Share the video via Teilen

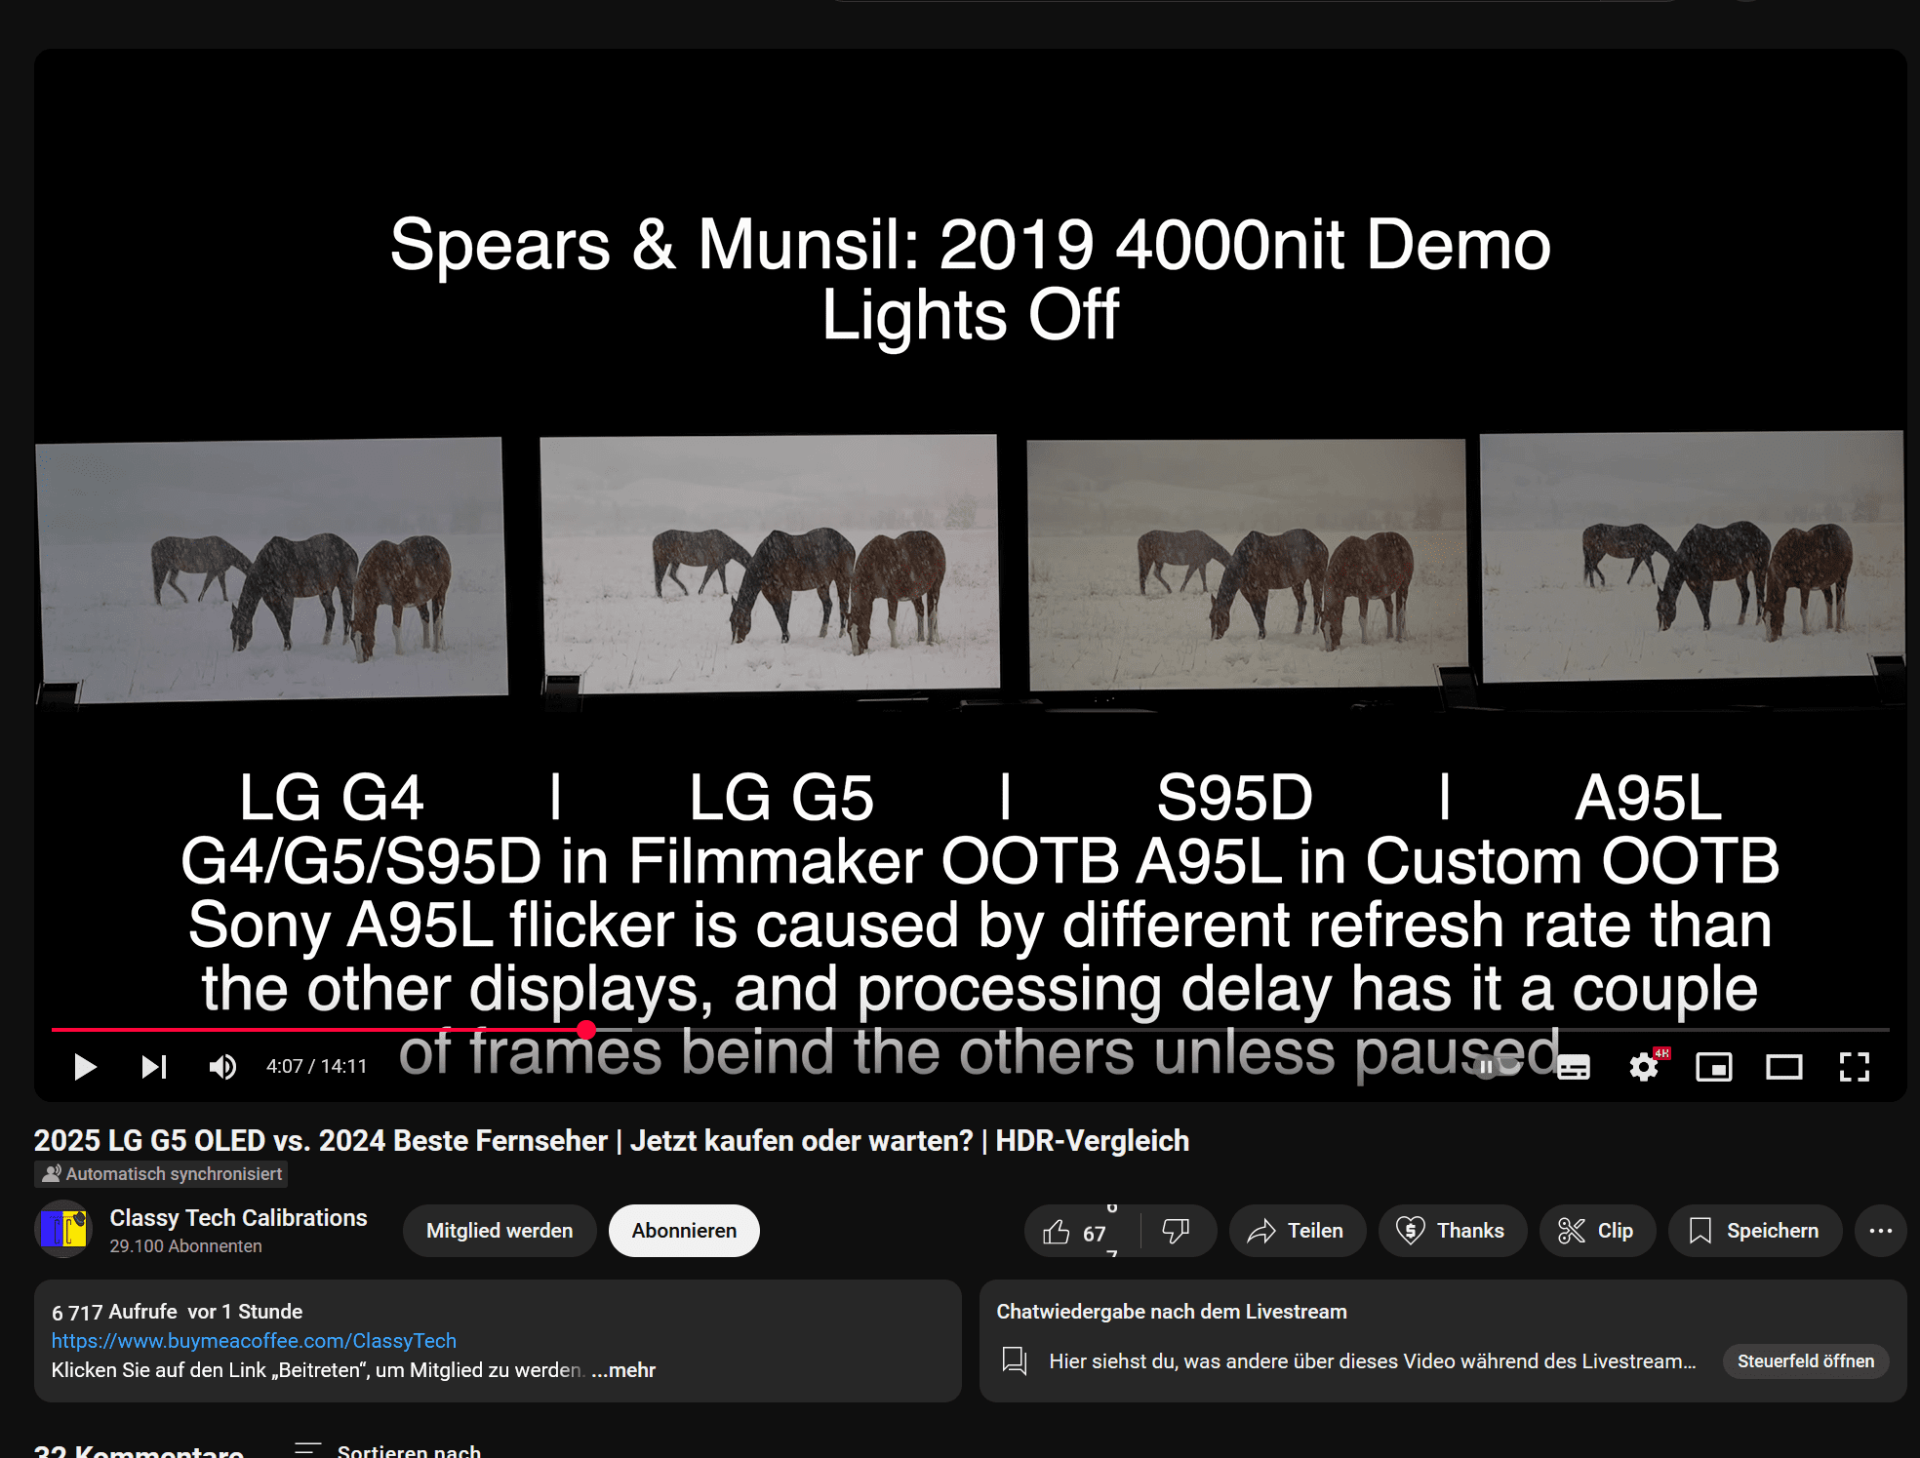pos(1297,1231)
